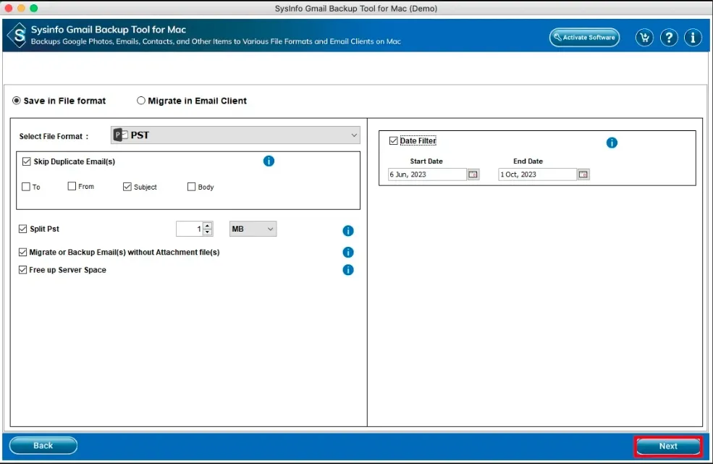Enable the From duplicate filter checkbox
This screenshot has width=713, height=464.
click(x=72, y=186)
